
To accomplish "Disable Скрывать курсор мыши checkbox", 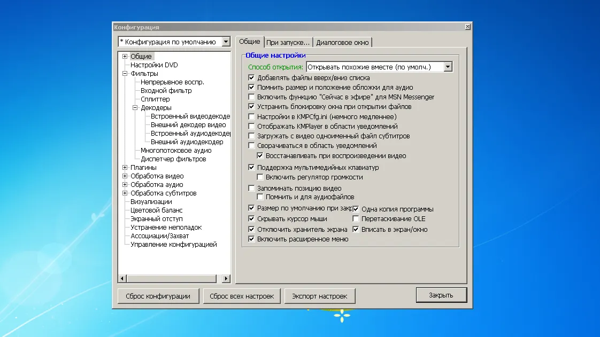I will pos(252,219).
